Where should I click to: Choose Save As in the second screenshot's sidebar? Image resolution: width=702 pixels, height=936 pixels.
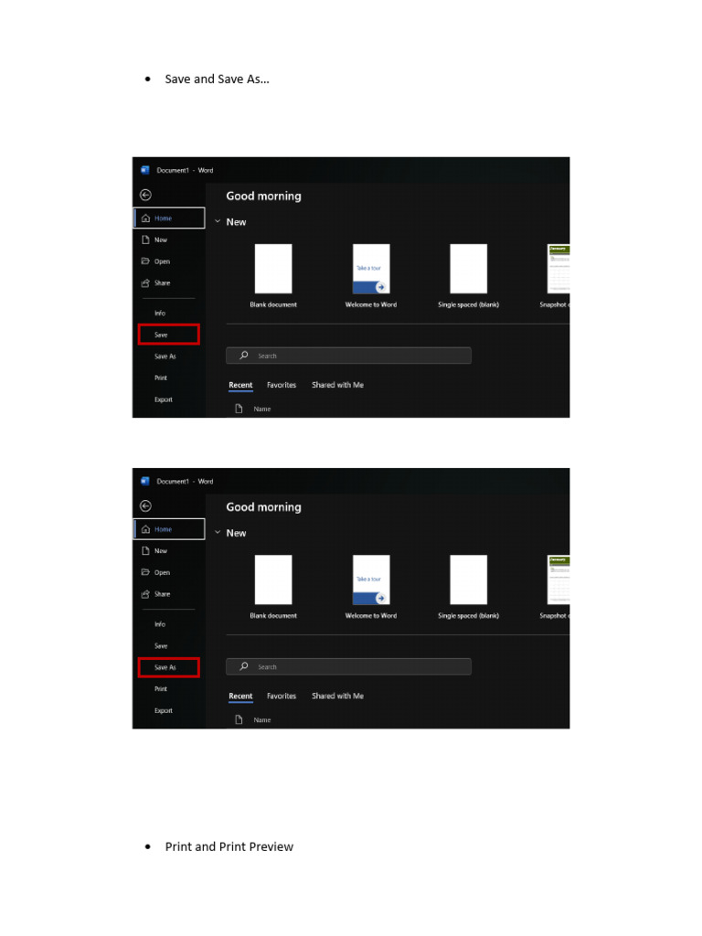point(168,667)
